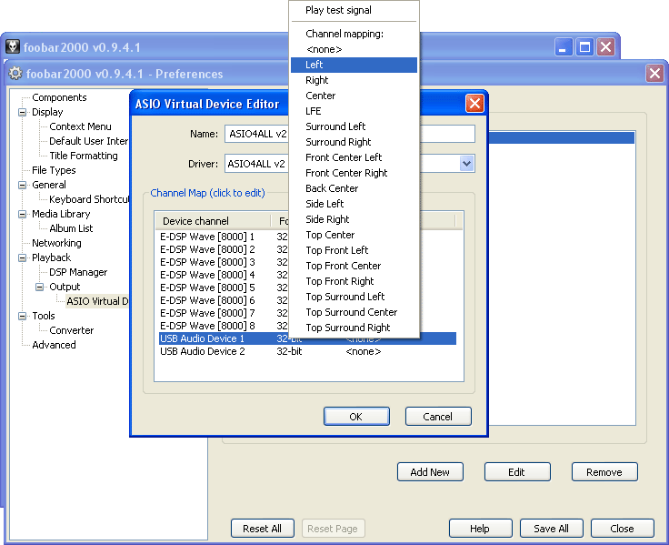Click the Edit device button
This screenshot has width=669, height=545.
point(517,472)
